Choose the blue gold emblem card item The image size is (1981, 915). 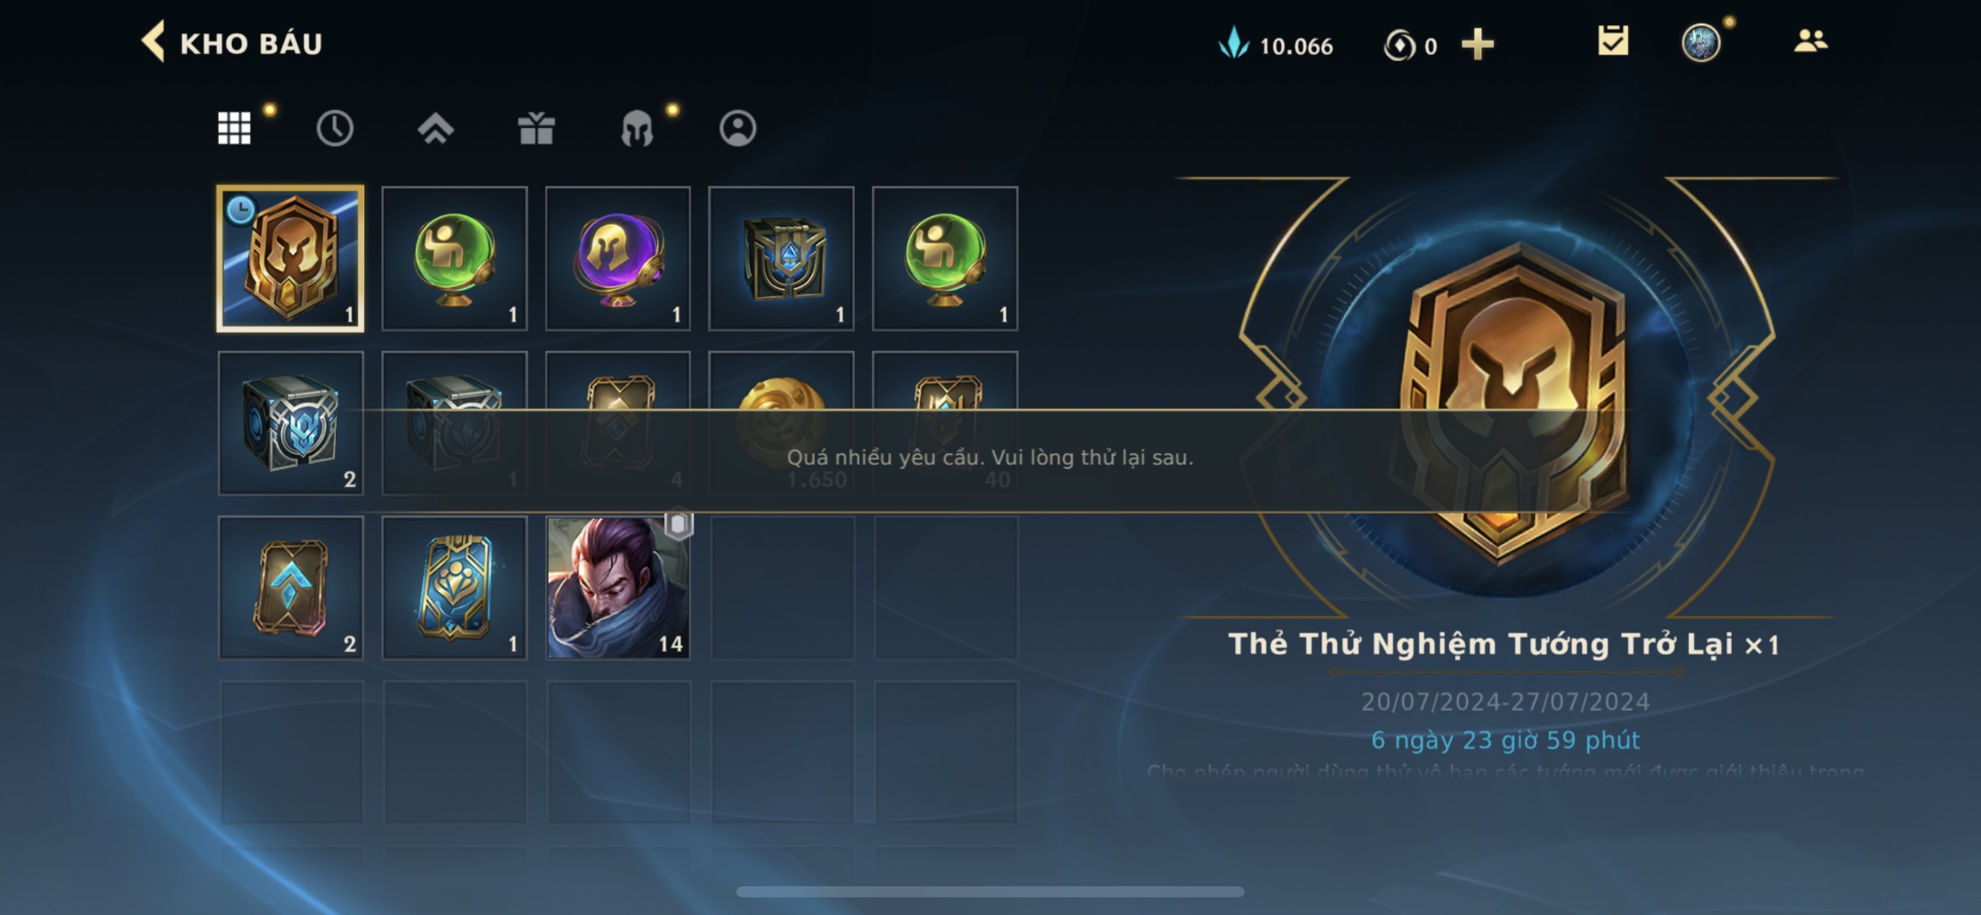455,587
